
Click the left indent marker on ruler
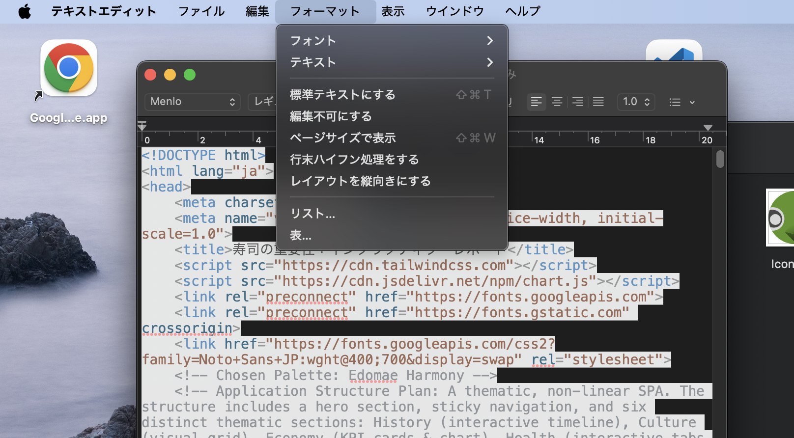point(142,126)
